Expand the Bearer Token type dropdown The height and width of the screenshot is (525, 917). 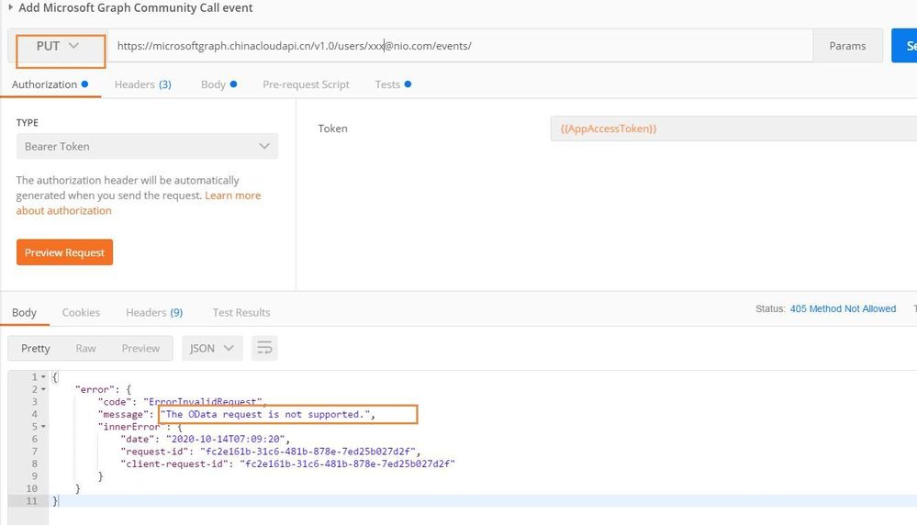pyautogui.click(x=147, y=146)
